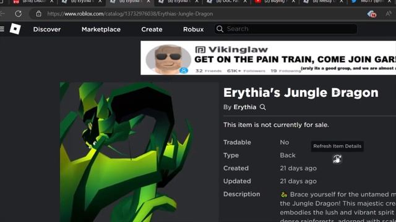The height and width of the screenshot is (222, 396).
Task: Close the (8) UGC browser tab
Action: point(245,2)
